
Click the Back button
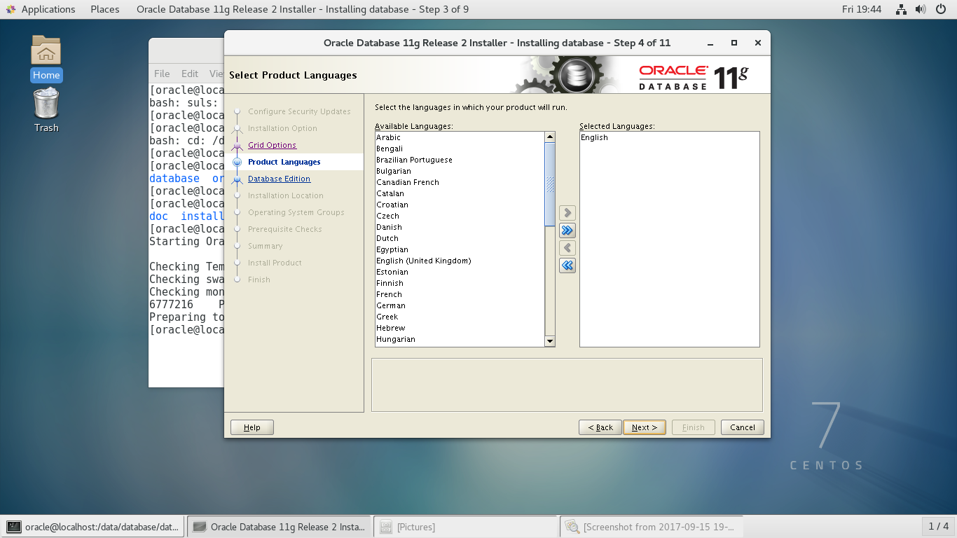pyautogui.click(x=600, y=427)
